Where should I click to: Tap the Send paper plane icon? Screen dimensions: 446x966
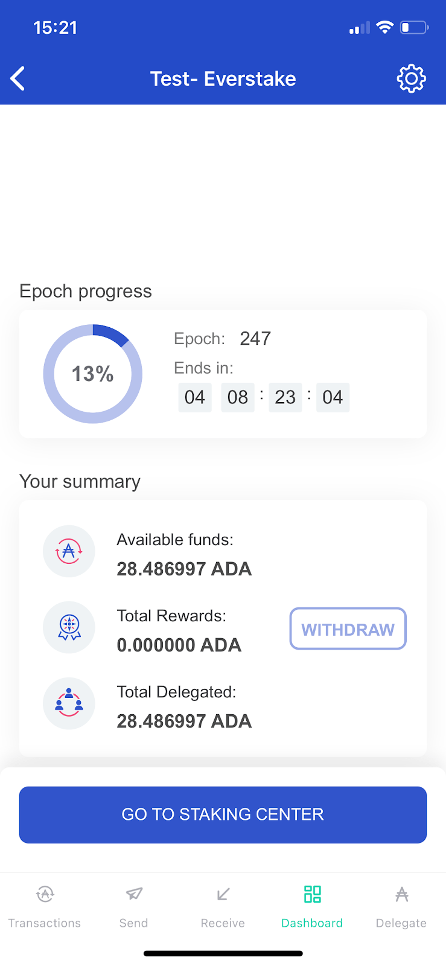point(134,894)
